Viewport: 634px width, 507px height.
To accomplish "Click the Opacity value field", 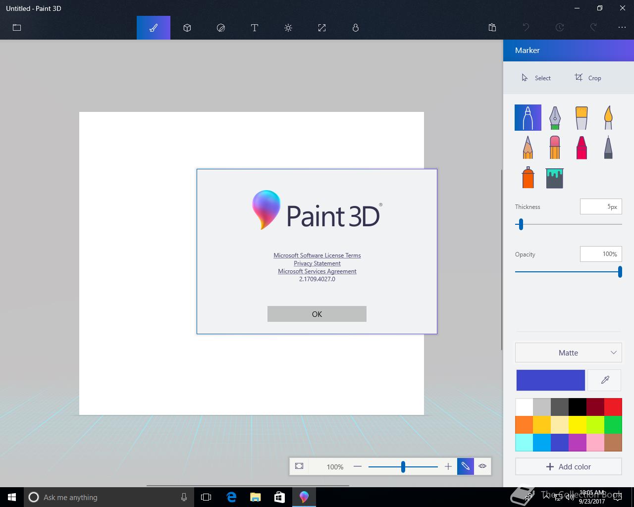I will point(601,254).
